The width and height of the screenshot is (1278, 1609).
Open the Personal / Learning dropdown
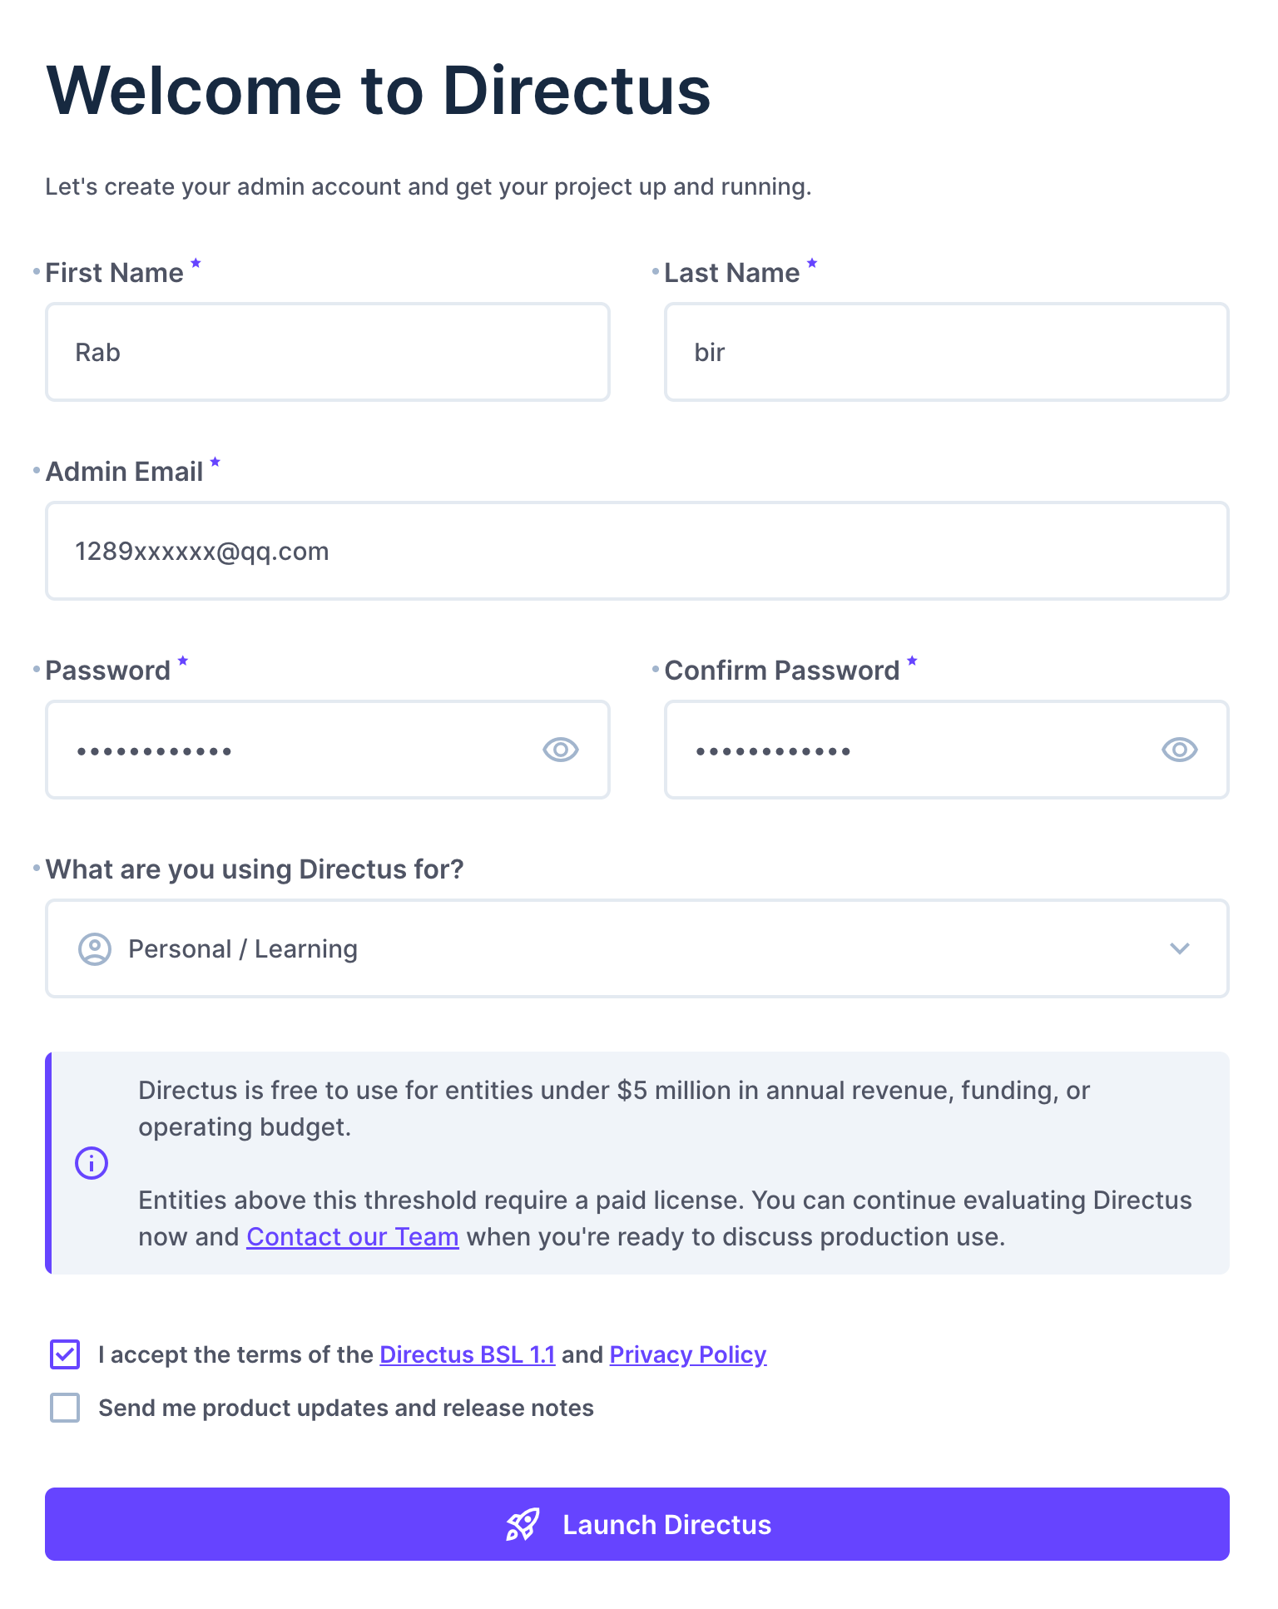[x=637, y=948]
